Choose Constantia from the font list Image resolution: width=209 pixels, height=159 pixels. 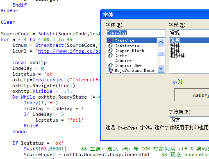point(127,46)
